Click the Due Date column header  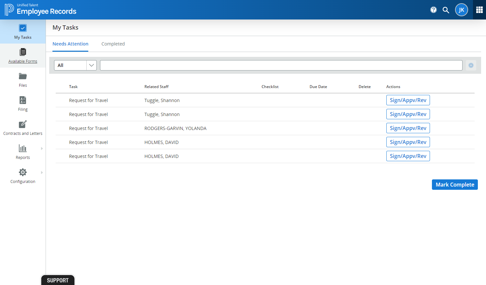tap(318, 87)
